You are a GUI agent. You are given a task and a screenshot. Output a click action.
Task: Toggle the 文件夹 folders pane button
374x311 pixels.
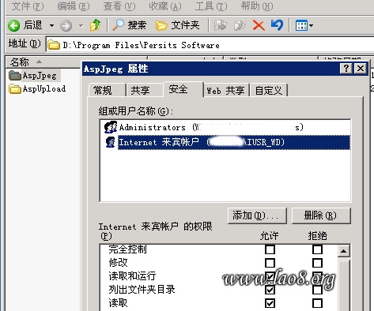click(177, 25)
